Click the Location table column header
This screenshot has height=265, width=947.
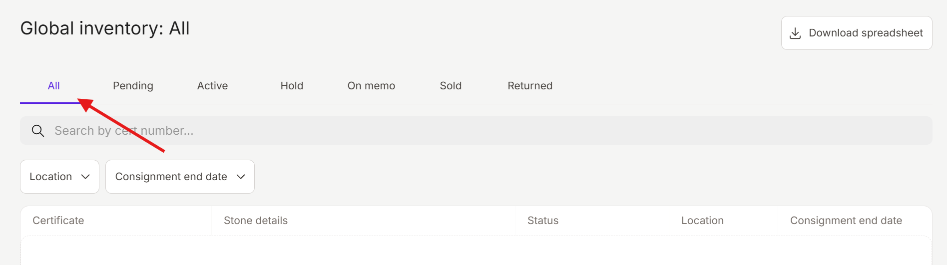(x=702, y=221)
